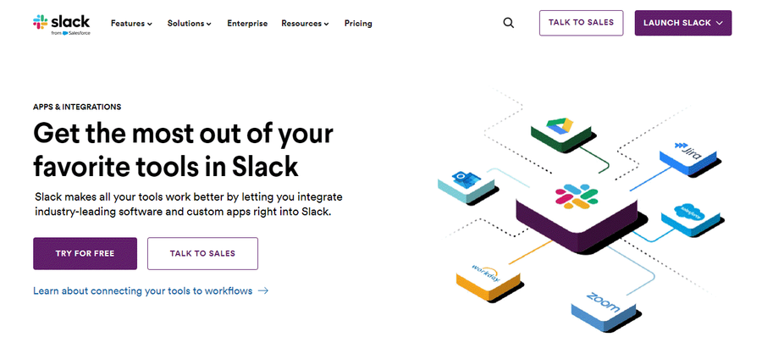This screenshot has width=762, height=359.
Task: Open the search magnifier icon
Action: (508, 23)
